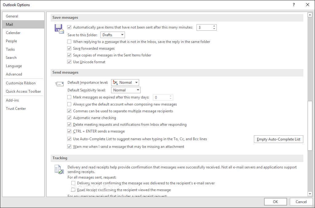Select the Mail category
This screenshot has height=208, width=315.
click(x=23, y=25)
